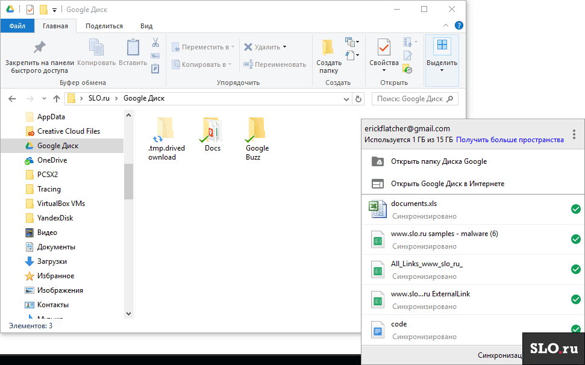Click the paste shortcut icon in ribbon

(x=155, y=69)
